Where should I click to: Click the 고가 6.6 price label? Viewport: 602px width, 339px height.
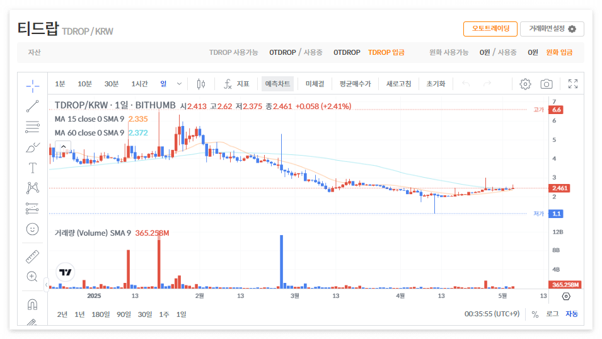coord(548,110)
